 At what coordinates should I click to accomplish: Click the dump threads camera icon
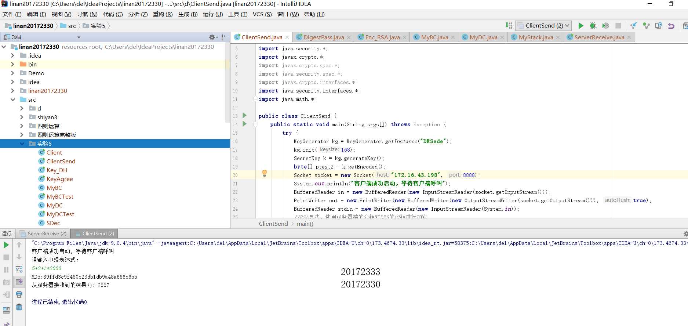(6, 282)
